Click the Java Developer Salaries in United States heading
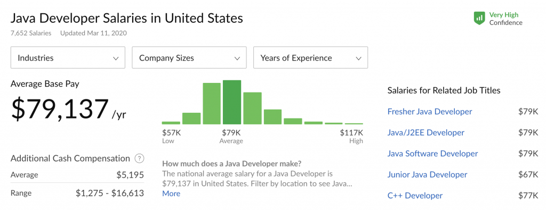 coord(127,18)
